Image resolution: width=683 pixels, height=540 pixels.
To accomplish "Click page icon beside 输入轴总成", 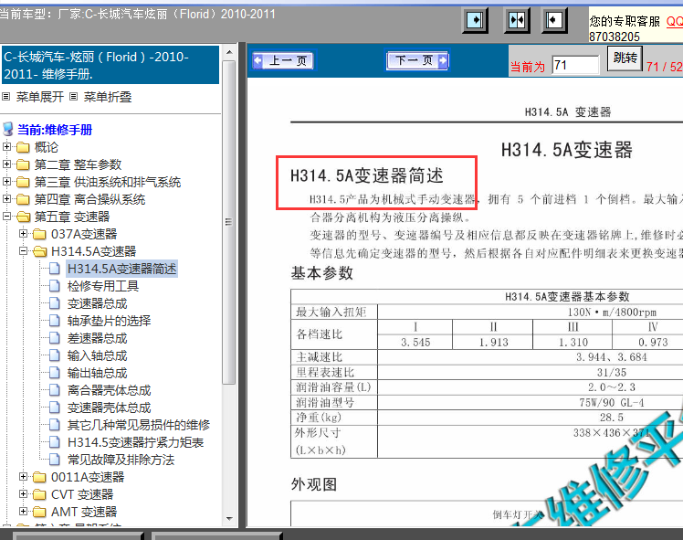I will click(55, 356).
